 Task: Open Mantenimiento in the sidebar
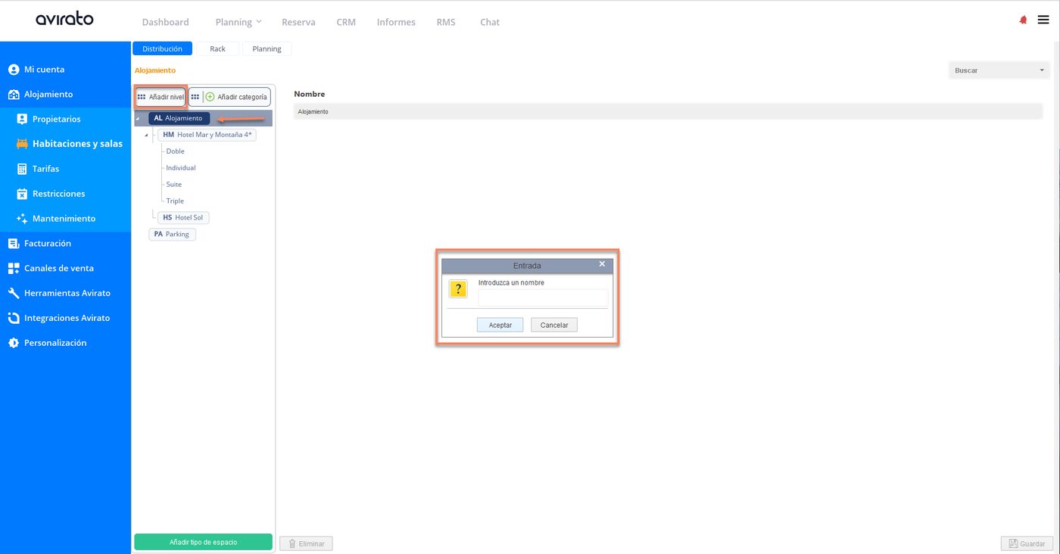click(64, 219)
